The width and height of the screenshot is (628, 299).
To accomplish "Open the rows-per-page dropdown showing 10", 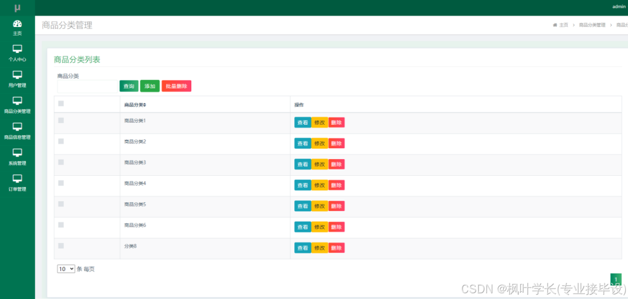I will (x=66, y=269).
